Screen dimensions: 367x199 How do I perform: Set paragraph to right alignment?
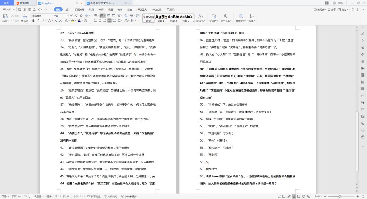click(105, 21)
